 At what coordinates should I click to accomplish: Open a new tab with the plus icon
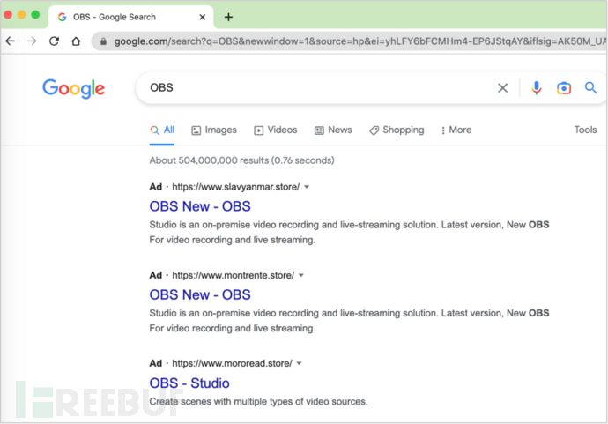(x=228, y=17)
